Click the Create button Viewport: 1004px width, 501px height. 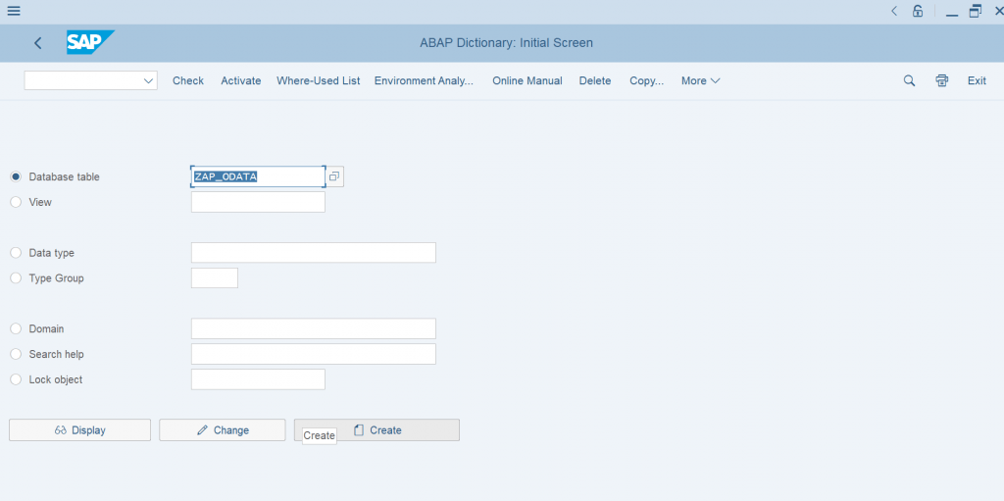click(376, 429)
